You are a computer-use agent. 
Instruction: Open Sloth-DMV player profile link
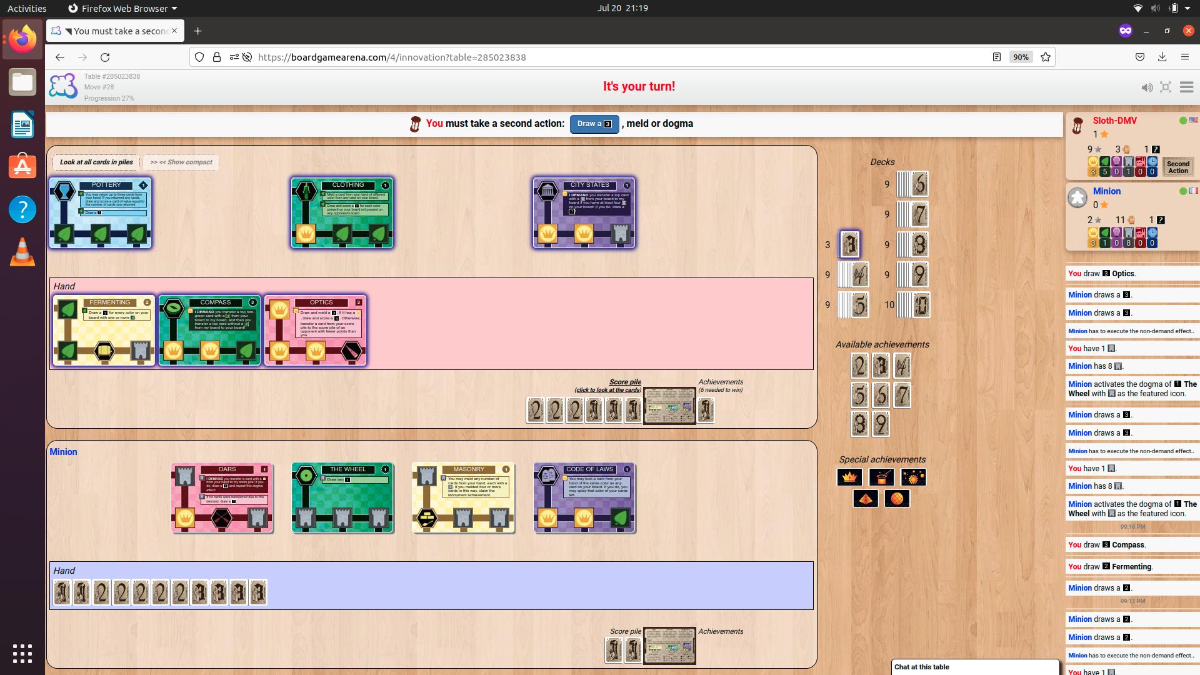pyautogui.click(x=1114, y=121)
